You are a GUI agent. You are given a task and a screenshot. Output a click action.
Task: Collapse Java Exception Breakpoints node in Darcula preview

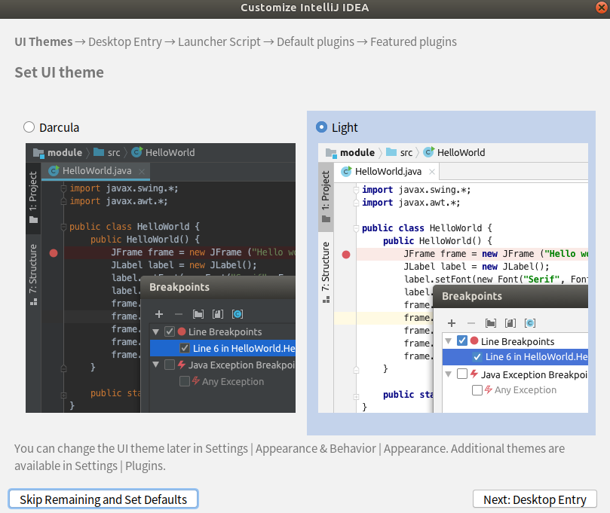coord(156,365)
